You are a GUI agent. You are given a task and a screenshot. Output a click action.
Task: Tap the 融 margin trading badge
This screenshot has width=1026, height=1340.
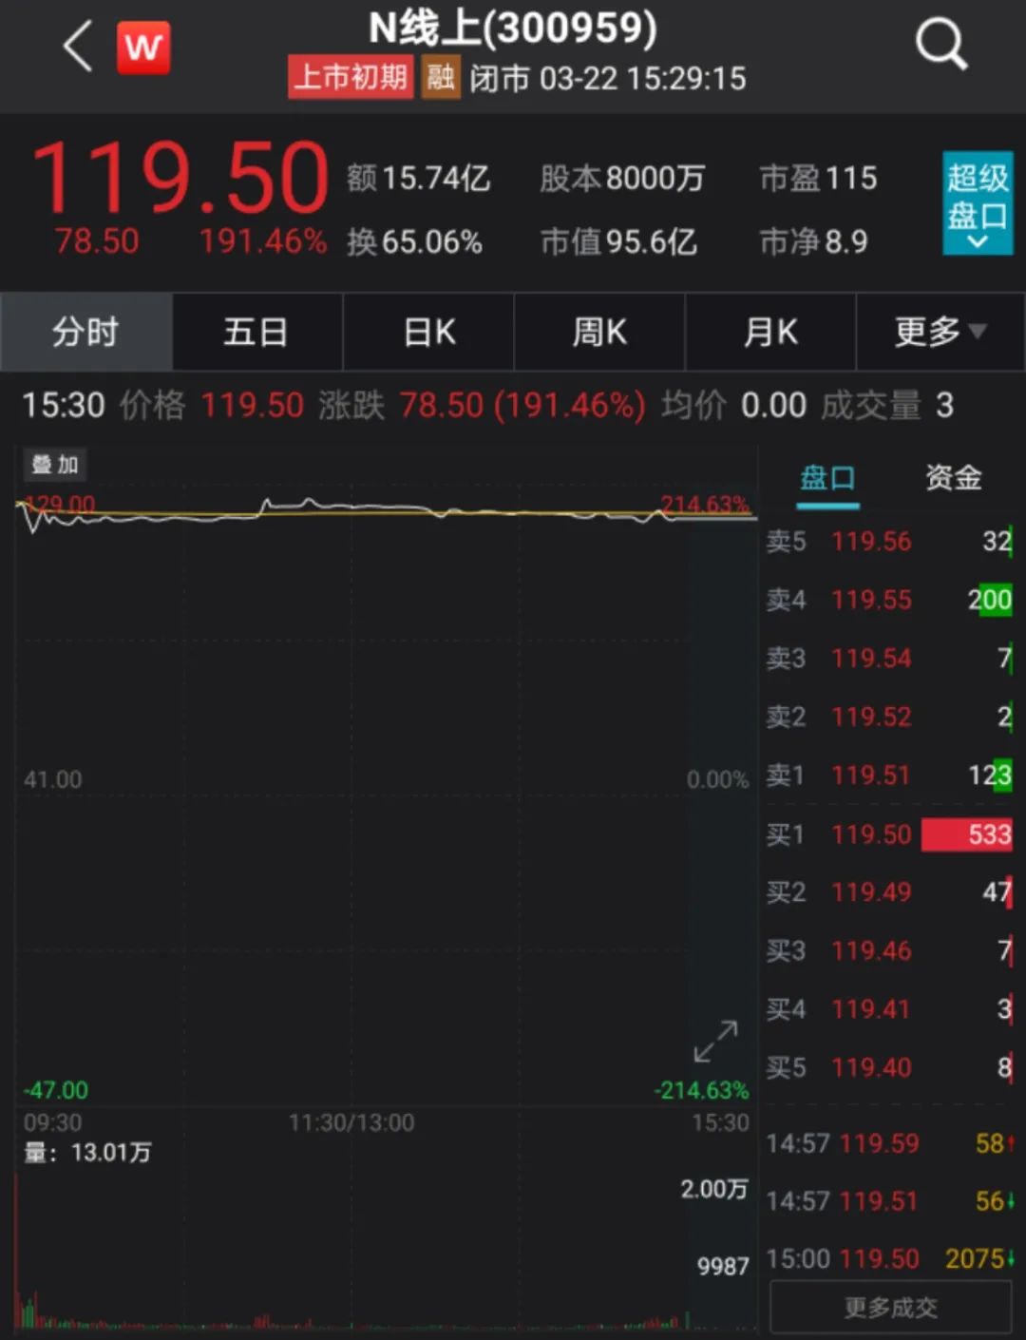(441, 78)
